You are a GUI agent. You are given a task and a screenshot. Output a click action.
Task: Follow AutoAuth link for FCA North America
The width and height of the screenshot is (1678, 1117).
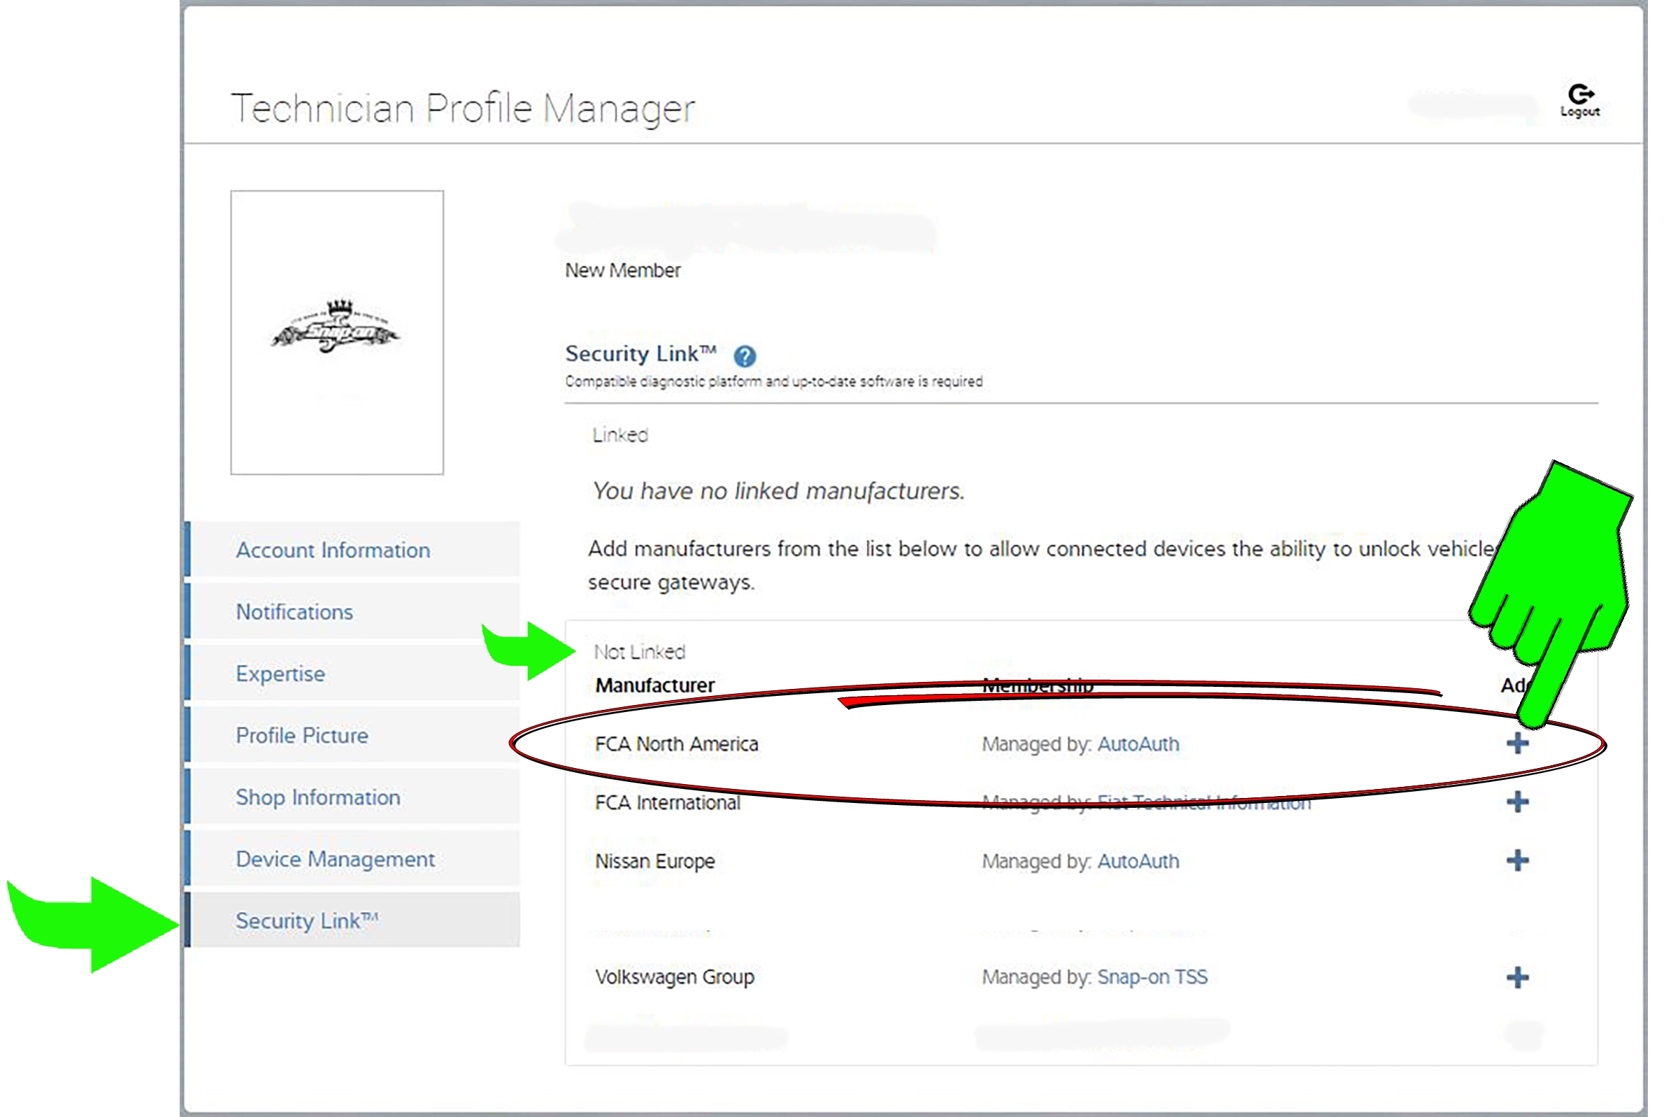pos(1138,744)
